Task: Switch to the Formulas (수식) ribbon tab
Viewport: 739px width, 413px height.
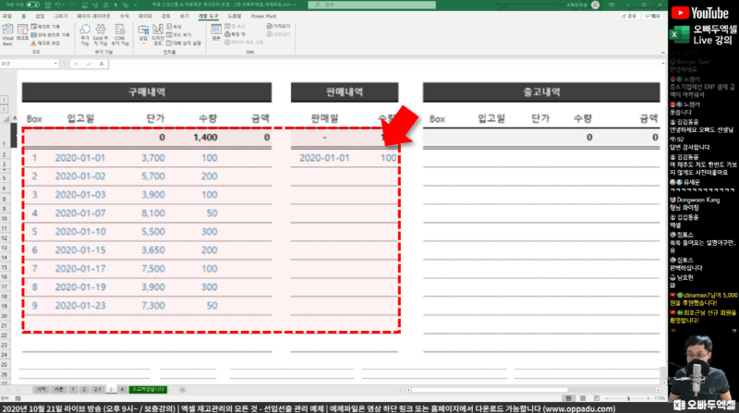Action: [x=124, y=16]
